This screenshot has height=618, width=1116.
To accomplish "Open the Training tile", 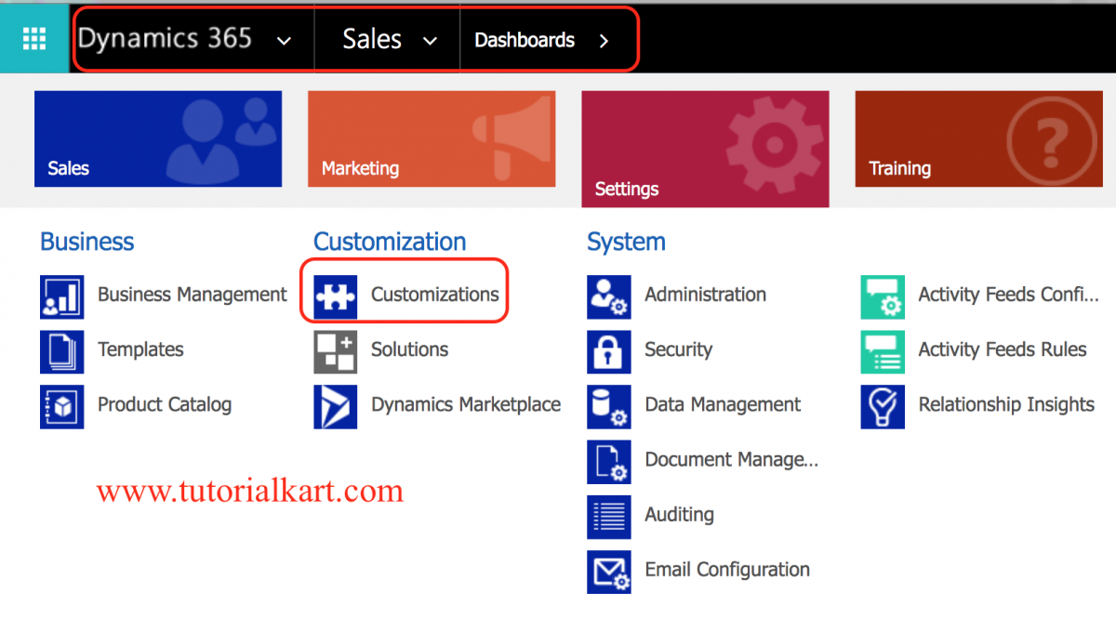I will [x=978, y=138].
